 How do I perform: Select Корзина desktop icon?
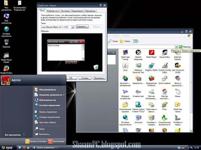(x=6, y=44)
